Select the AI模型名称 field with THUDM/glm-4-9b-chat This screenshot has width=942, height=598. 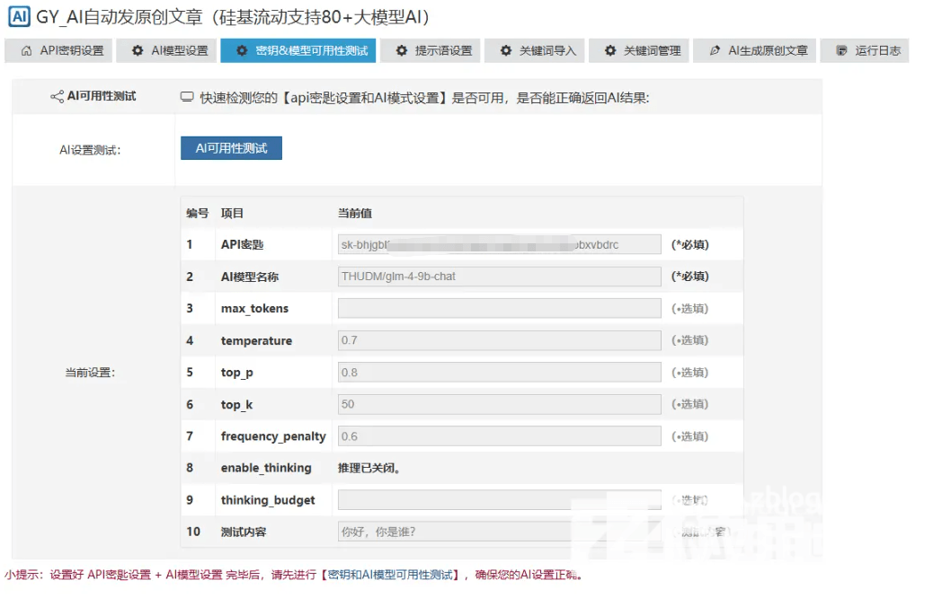click(499, 277)
